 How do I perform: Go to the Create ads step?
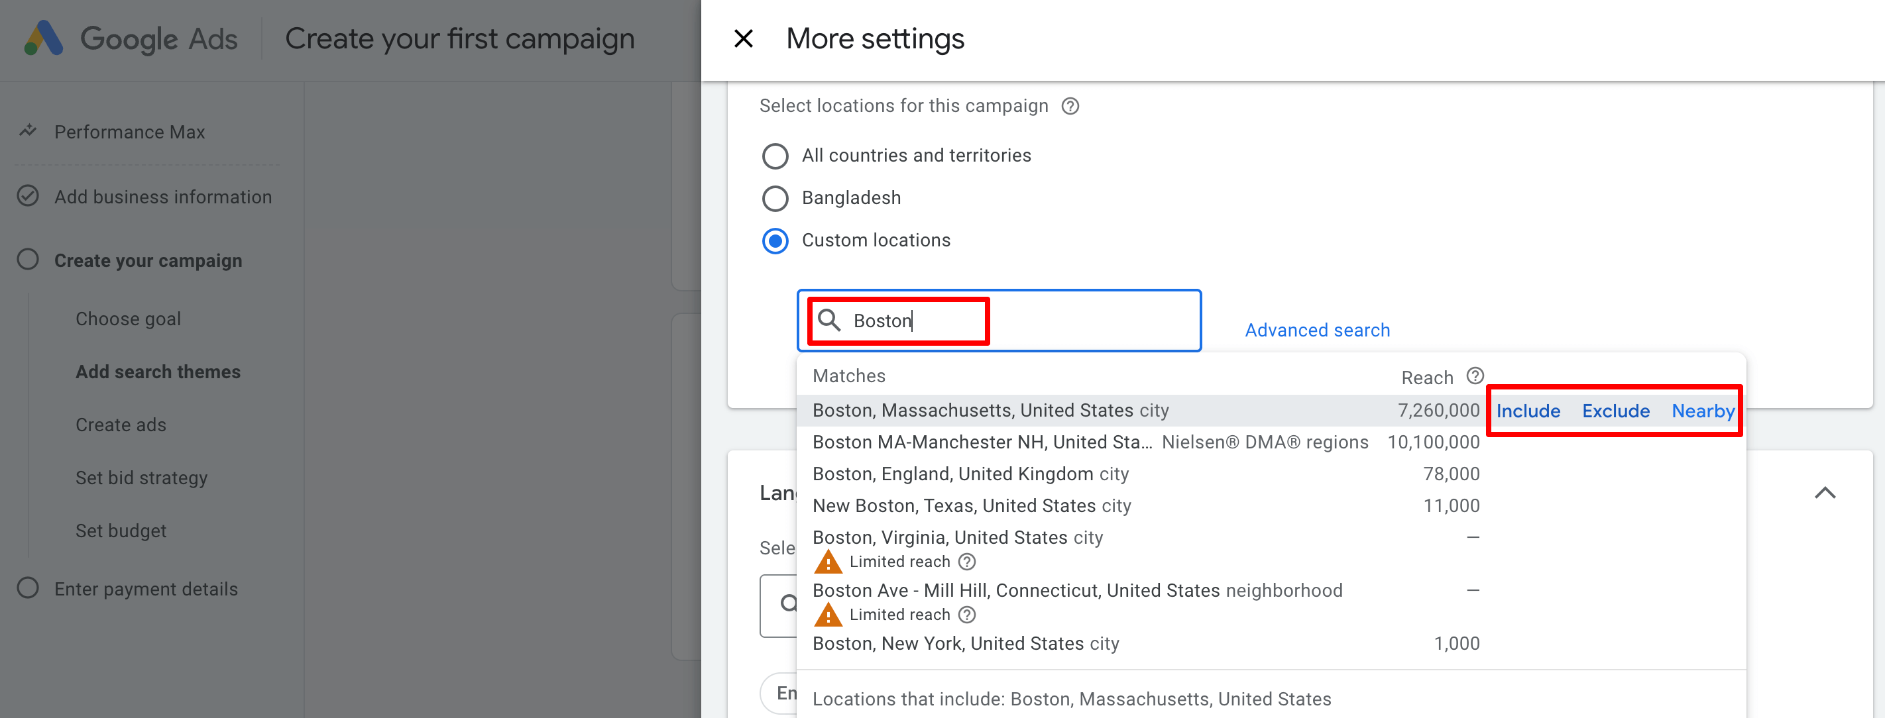121,425
